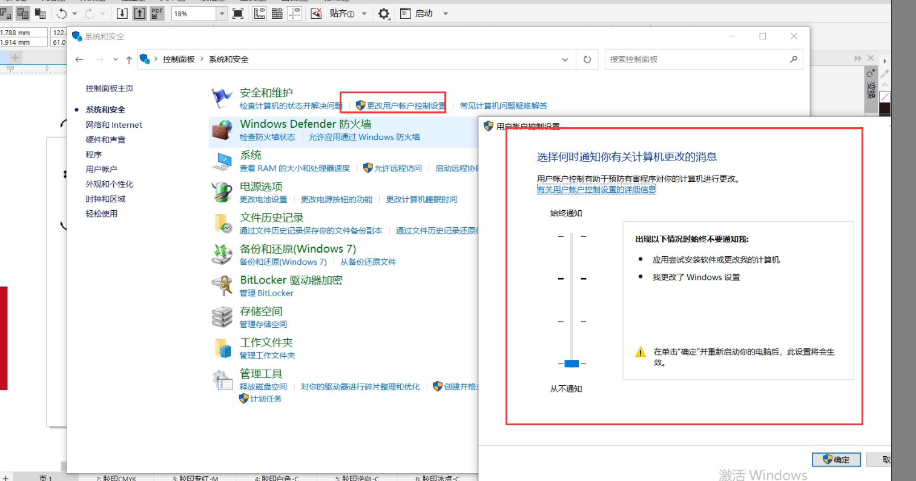The image size is (916, 481).
Task: Expand the 贴齐 snap-to dropdown
Action: [364, 13]
